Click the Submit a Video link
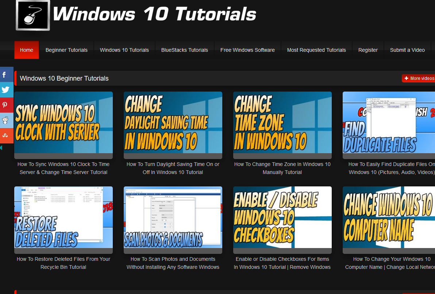Image resolution: width=435 pixels, height=294 pixels. [x=407, y=50]
